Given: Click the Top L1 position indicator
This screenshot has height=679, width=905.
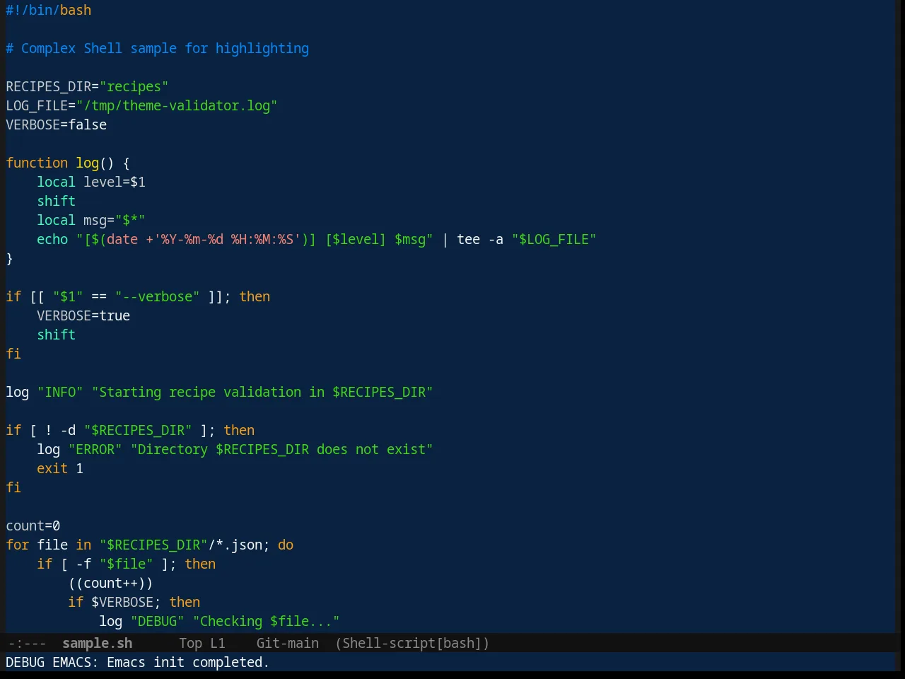Looking at the screenshot, I should [x=202, y=643].
